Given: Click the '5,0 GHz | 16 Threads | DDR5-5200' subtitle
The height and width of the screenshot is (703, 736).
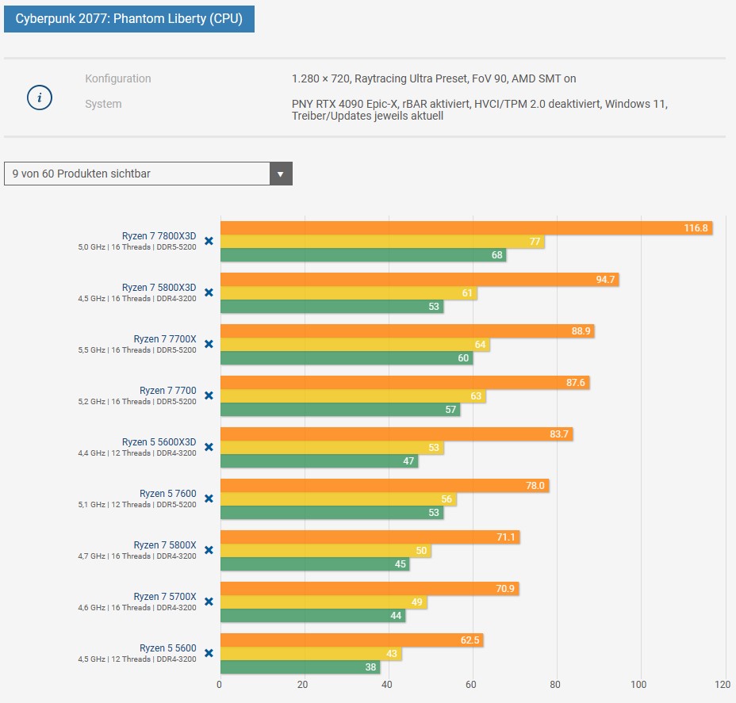Looking at the screenshot, I should pyautogui.click(x=137, y=247).
